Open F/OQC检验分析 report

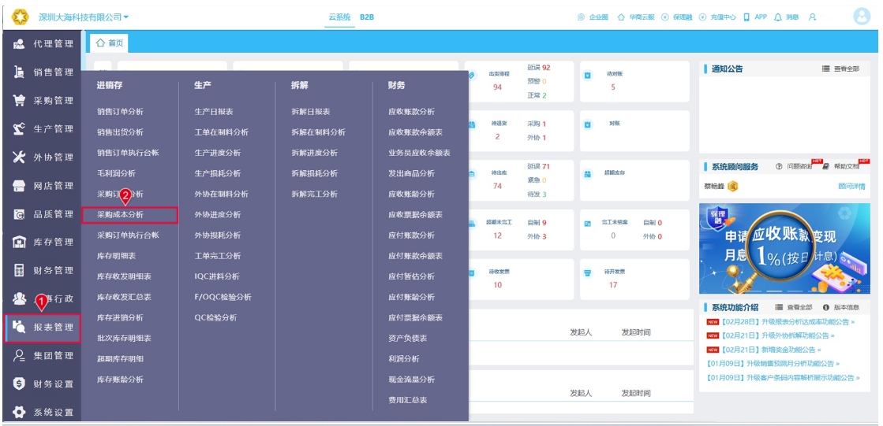(x=223, y=297)
